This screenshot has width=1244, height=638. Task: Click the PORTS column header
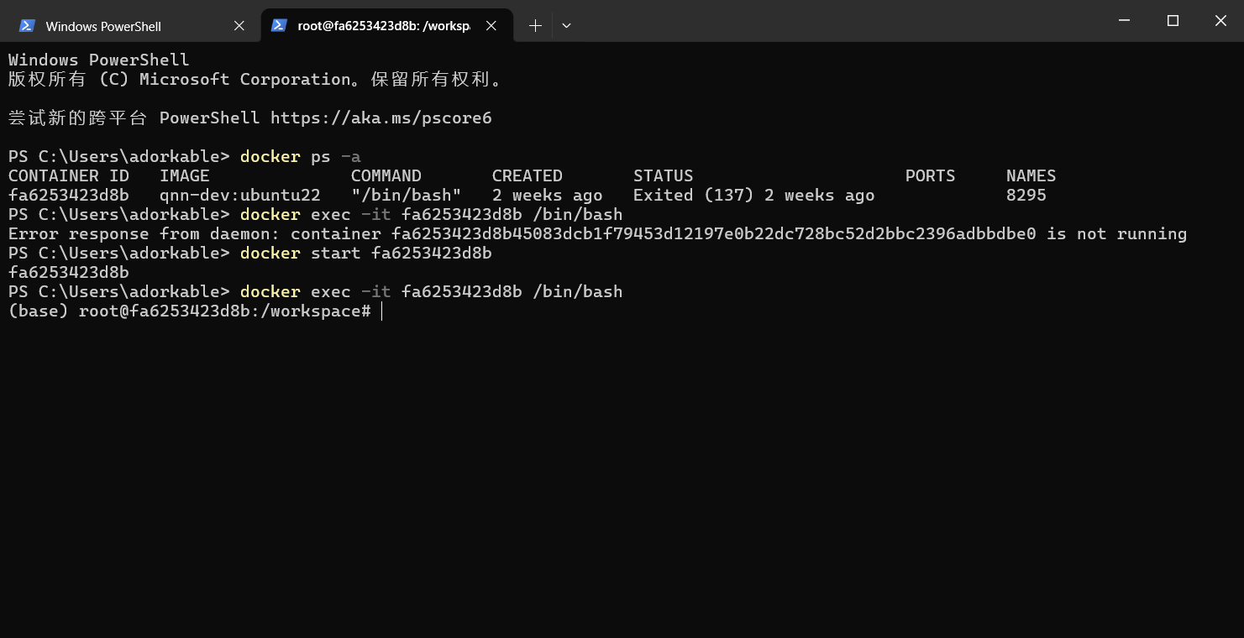pos(931,175)
